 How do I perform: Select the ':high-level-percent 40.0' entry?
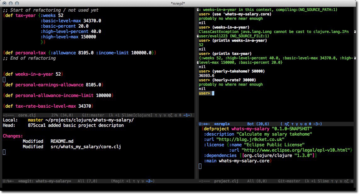pos(71,31)
